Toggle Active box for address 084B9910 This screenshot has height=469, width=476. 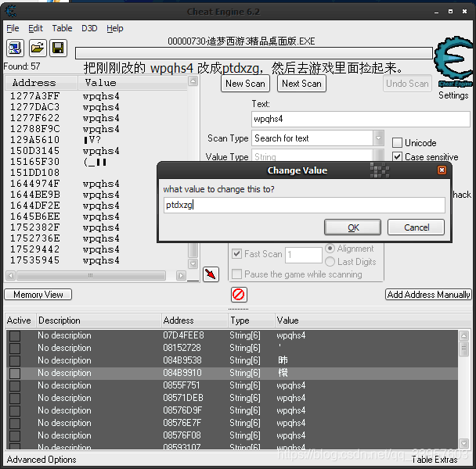[15, 373]
